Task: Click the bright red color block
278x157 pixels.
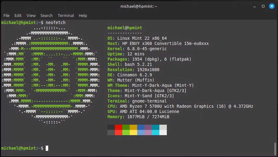Action: 118,132
